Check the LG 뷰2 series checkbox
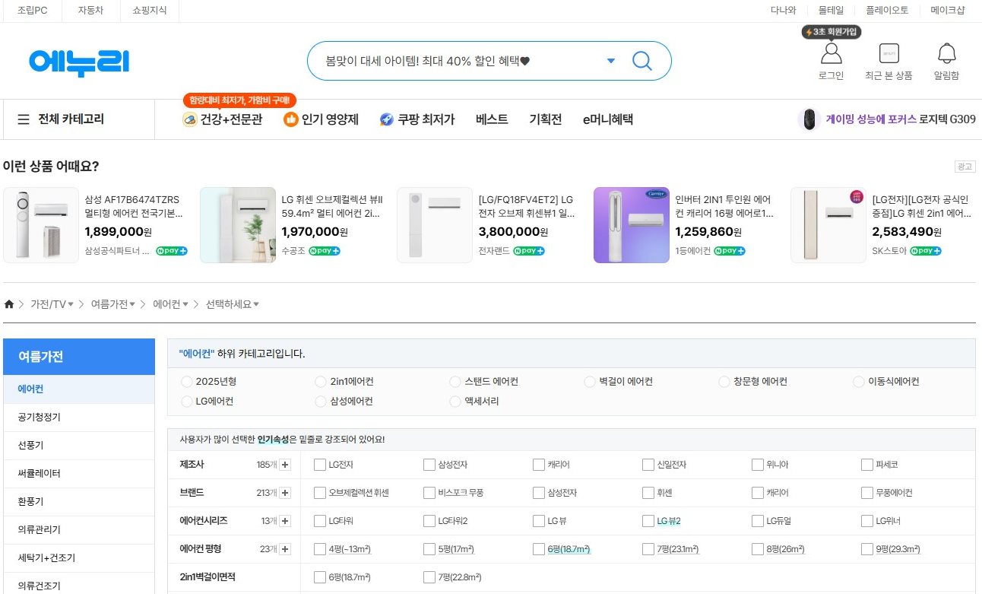 click(648, 521)
